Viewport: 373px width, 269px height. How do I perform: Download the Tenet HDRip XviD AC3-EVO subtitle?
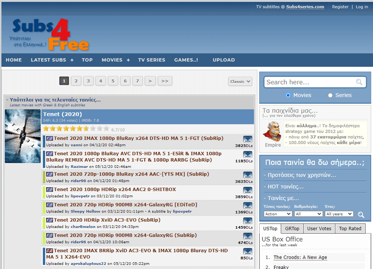[248, 221]
